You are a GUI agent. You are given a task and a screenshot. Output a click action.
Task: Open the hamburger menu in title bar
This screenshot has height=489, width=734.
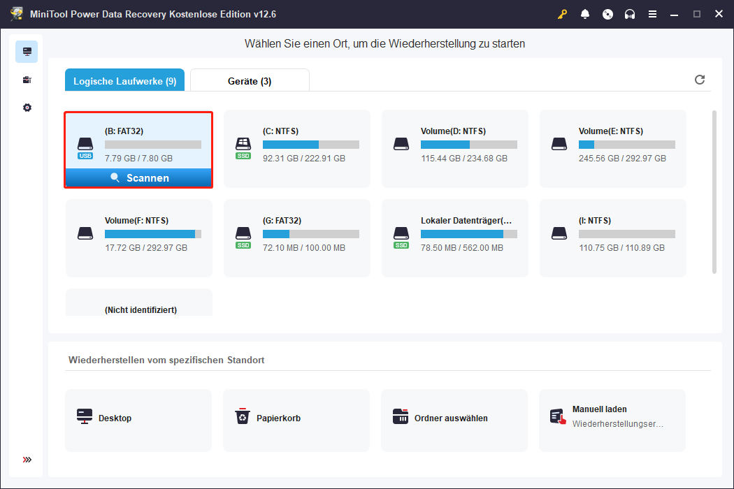coord(652,14)
